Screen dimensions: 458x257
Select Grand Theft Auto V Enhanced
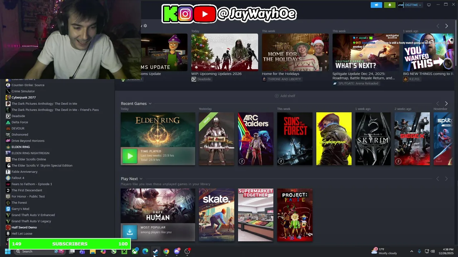pos(33,215)
